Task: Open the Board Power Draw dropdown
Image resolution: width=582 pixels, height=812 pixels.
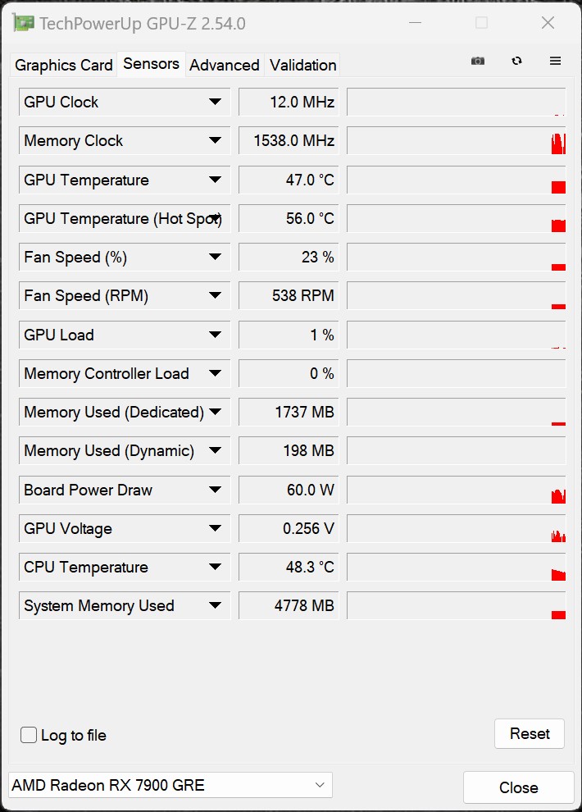Action: (215, 490)
